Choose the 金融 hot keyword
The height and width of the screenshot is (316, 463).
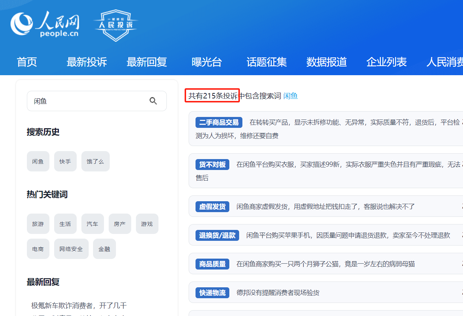(x=104, y=249)
